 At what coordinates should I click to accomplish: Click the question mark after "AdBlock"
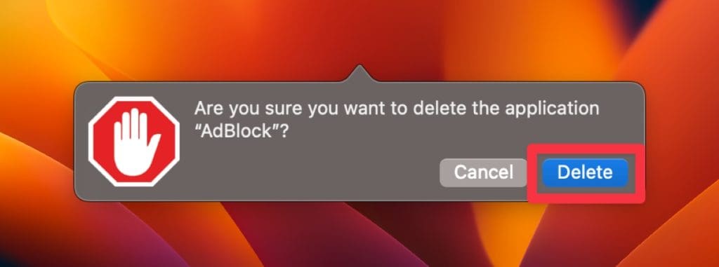point(284,132)
